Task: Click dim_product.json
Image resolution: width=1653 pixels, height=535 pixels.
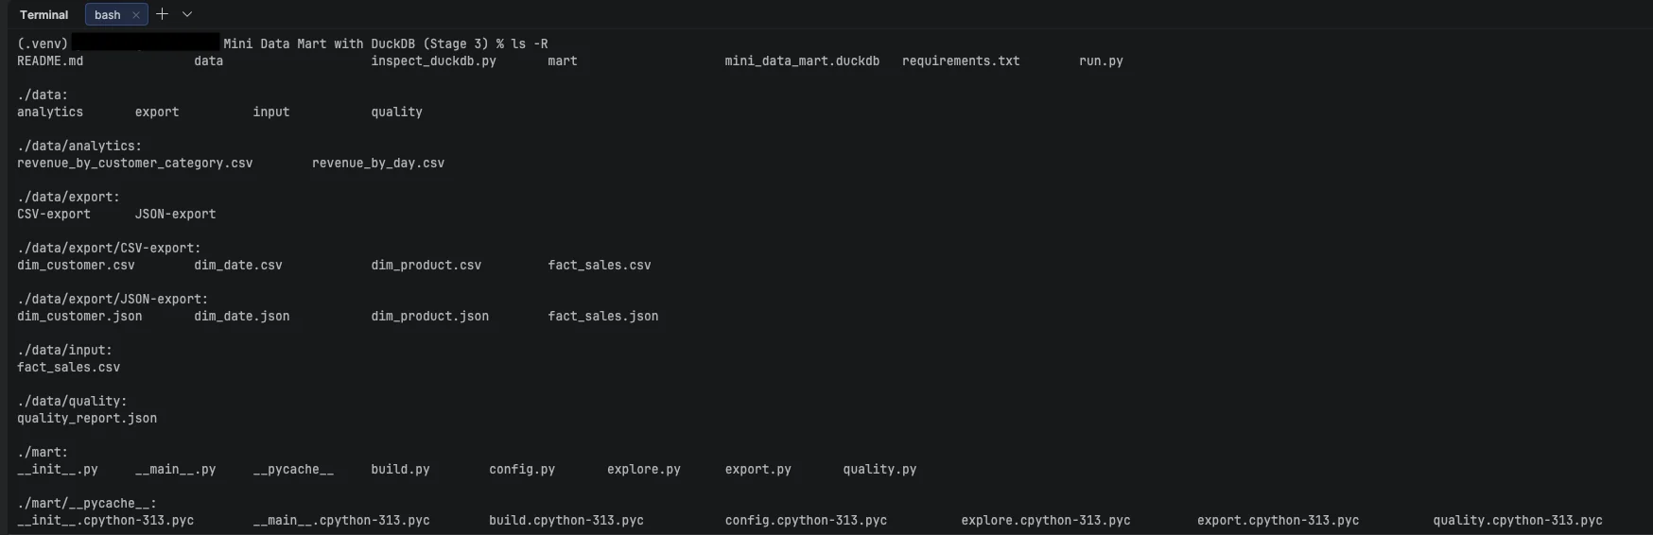Action: point(429,317)
